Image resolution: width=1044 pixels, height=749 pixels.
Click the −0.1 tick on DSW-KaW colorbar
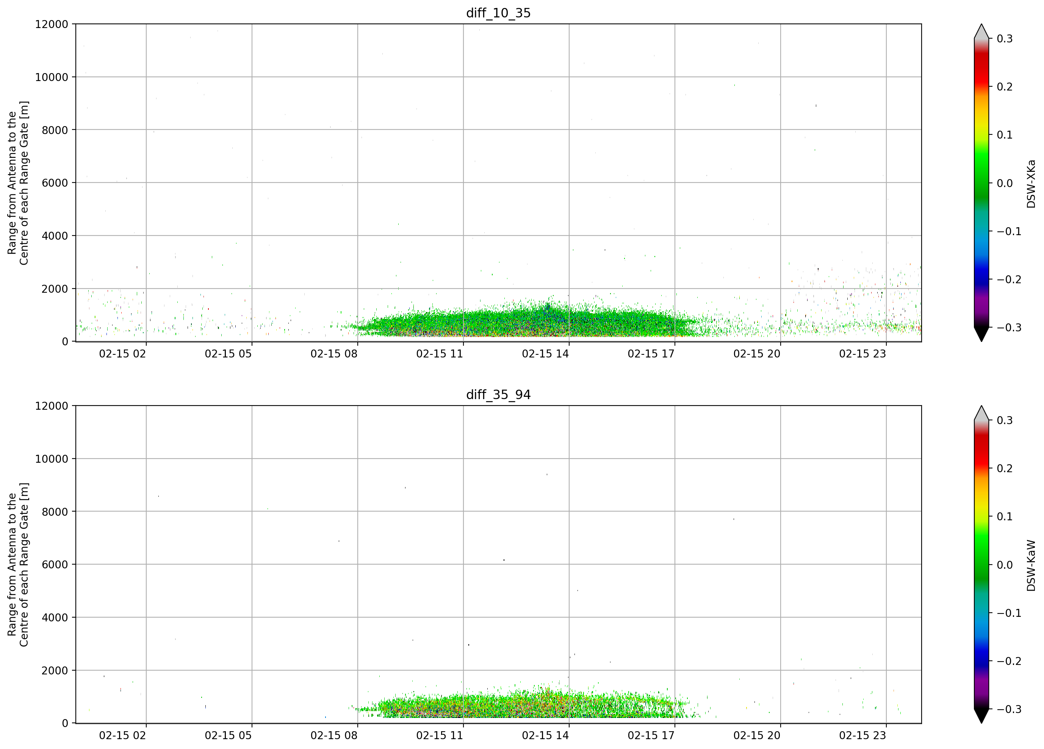coord(1009,613)
